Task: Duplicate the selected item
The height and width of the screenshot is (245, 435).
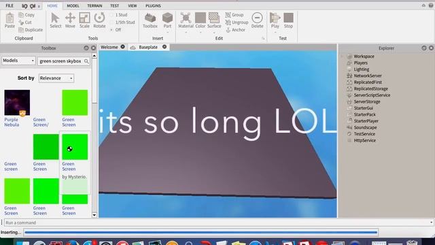Action: 31,30
